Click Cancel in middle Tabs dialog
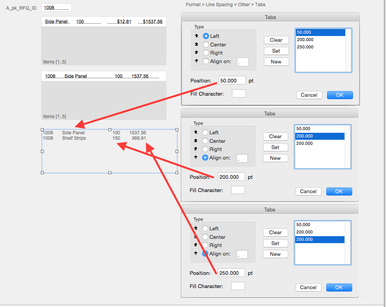 308,191
